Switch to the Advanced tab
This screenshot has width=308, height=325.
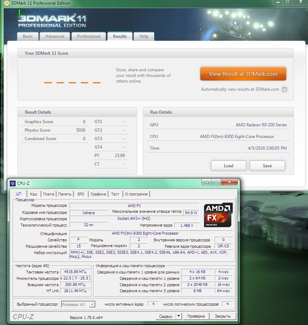pos(55,36)
